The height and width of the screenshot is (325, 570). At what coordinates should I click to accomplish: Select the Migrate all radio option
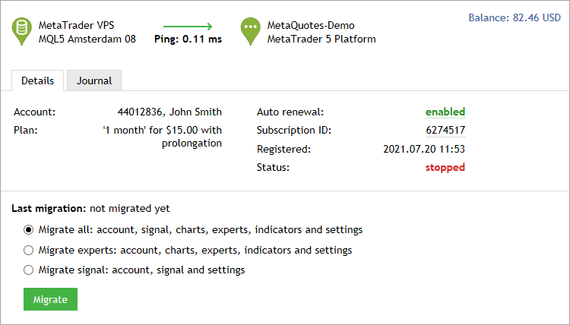coord(29,229)
